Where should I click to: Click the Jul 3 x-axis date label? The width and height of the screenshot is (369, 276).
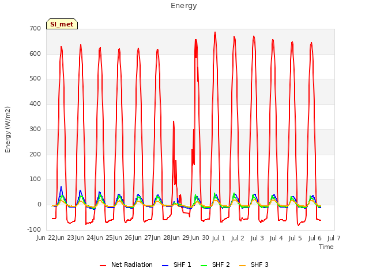257,238
